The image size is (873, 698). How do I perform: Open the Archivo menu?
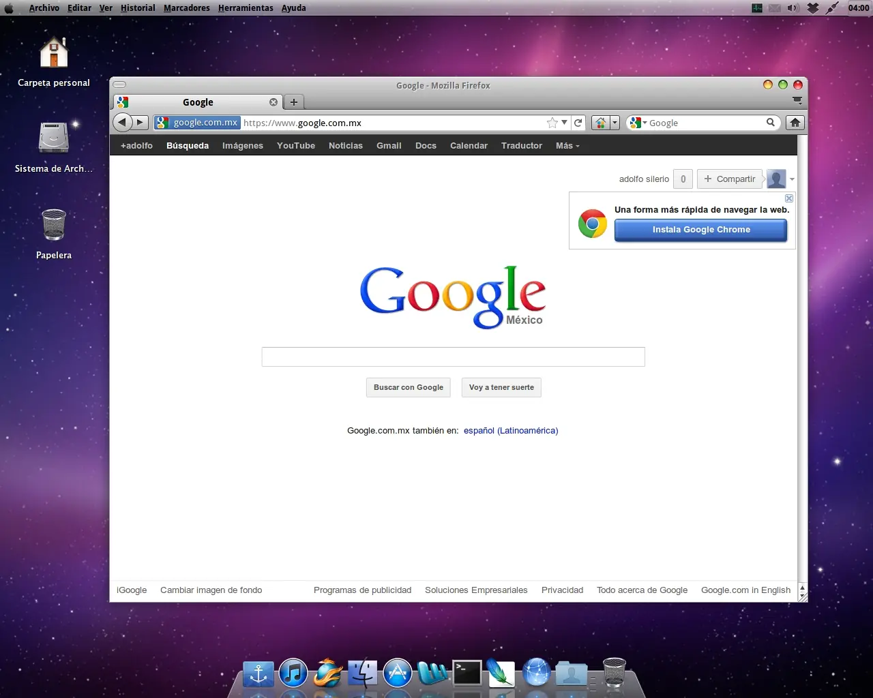[x=44, y=8]
